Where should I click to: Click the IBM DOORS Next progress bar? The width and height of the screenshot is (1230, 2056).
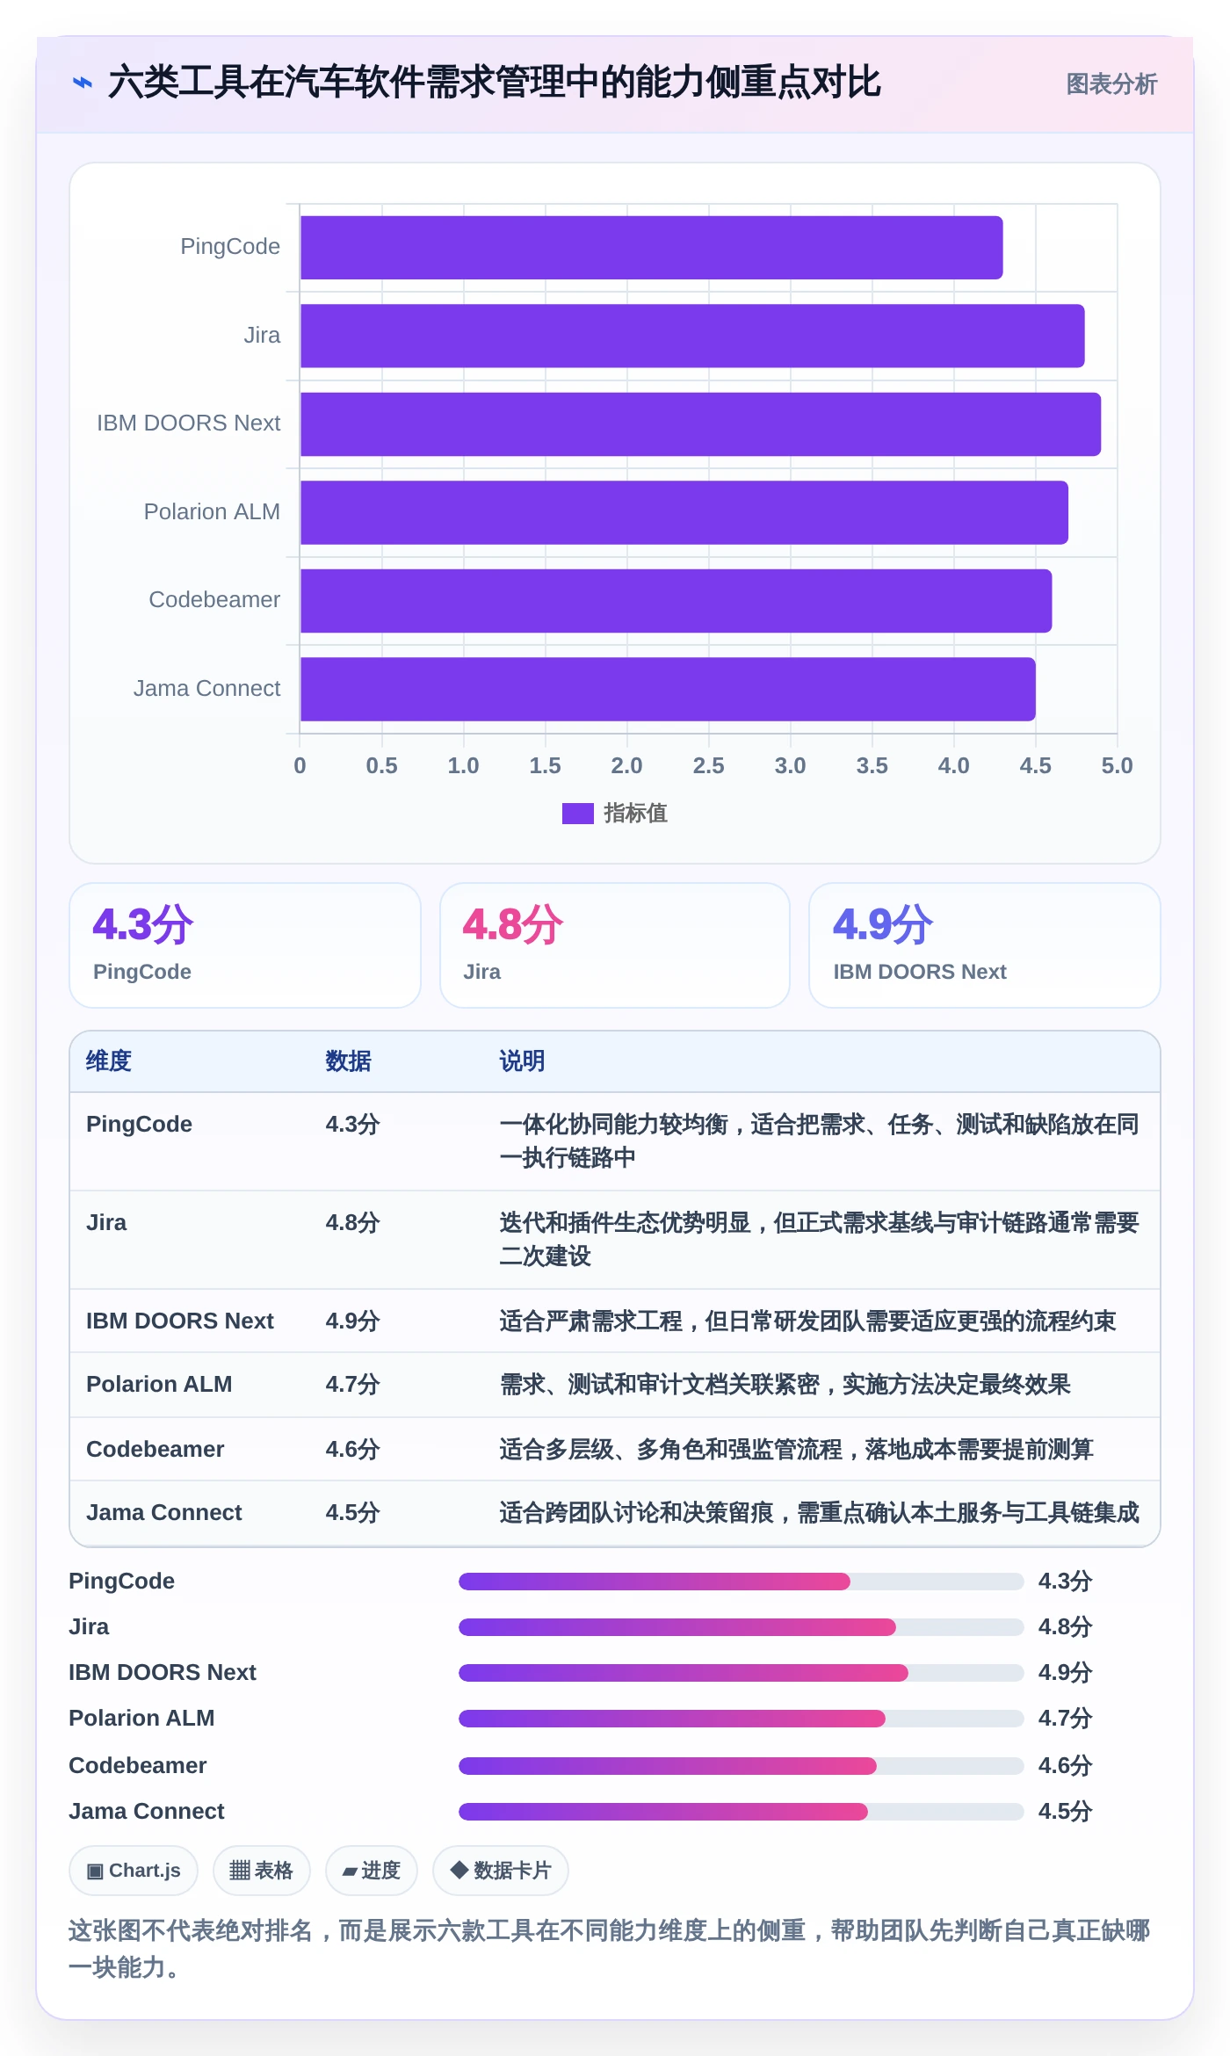(741, 1673)
